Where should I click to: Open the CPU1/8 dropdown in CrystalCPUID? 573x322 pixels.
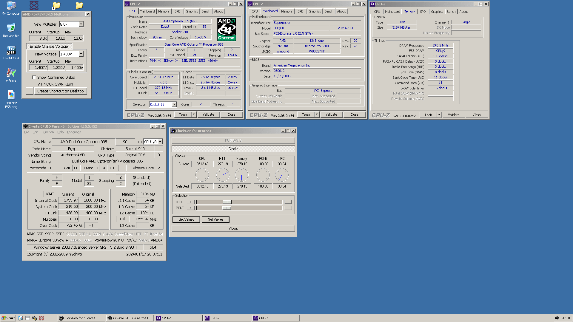click(160, 142)
